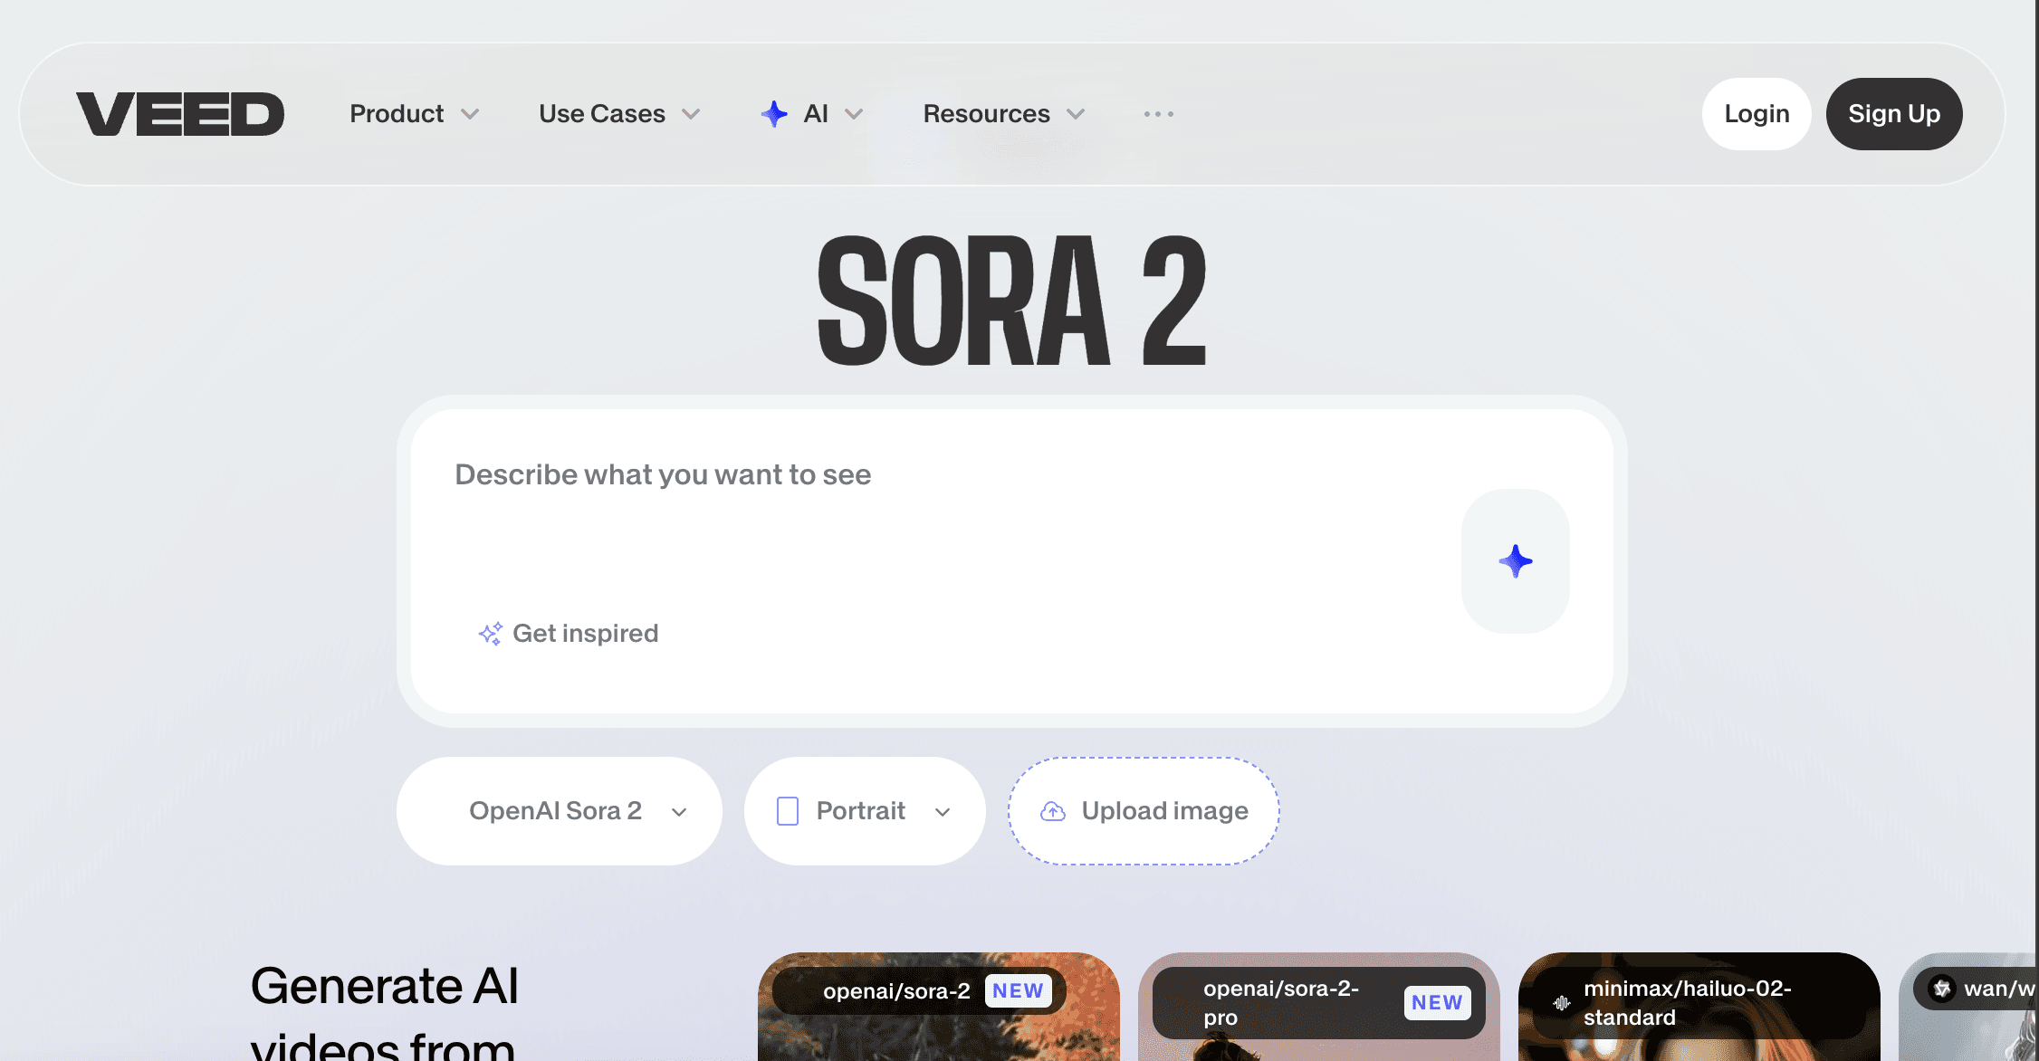Screen dimensions: 2039x1061
Task: Open the Product menu
Action: point(415,114)
